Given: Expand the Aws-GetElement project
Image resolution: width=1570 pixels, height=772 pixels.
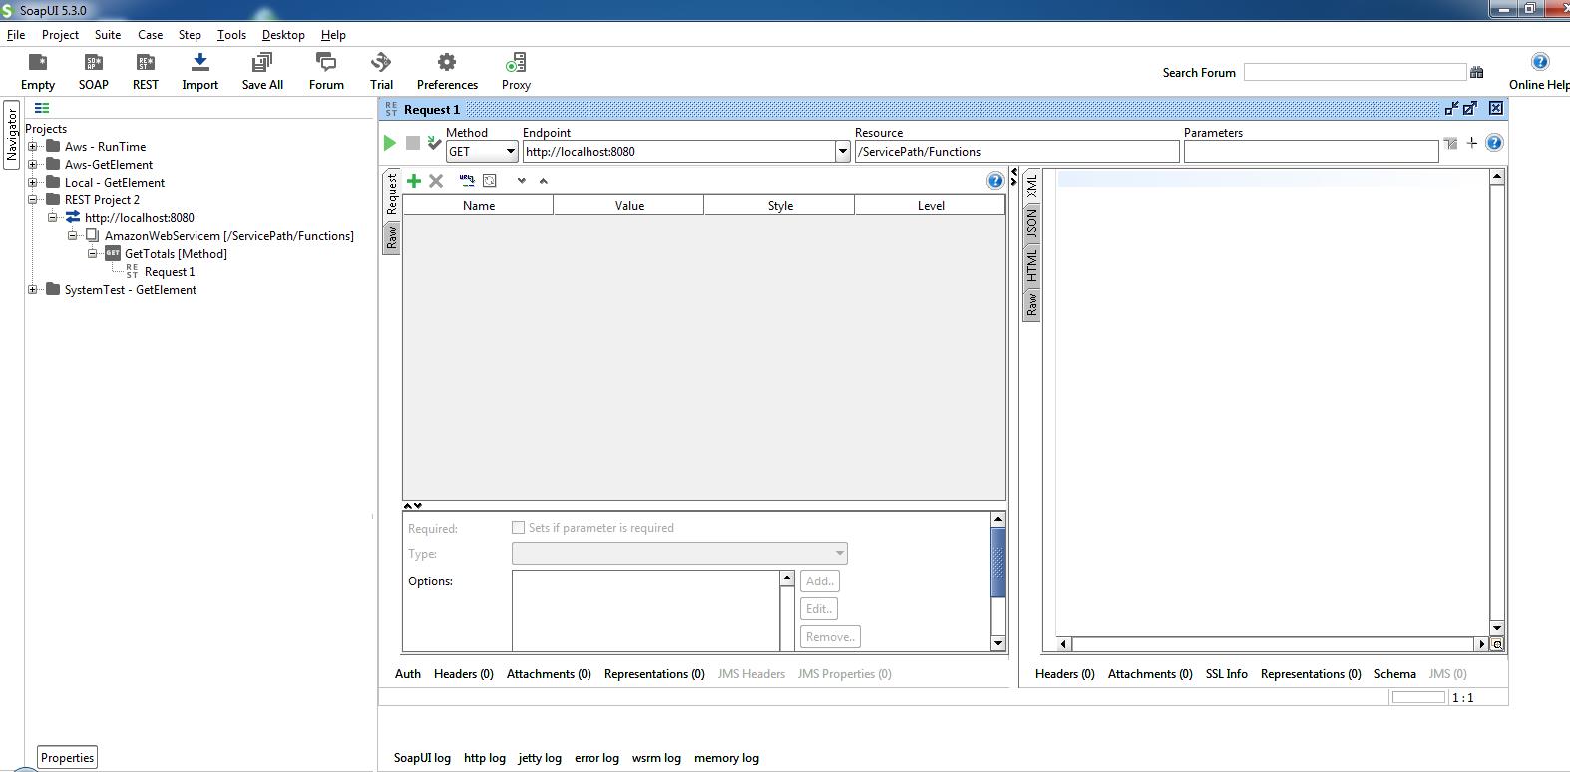Looking at the screenshot, I should coord(33,165).
